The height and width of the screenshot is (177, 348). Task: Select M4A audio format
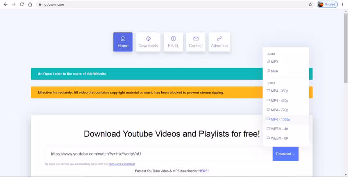click(286, 71)
